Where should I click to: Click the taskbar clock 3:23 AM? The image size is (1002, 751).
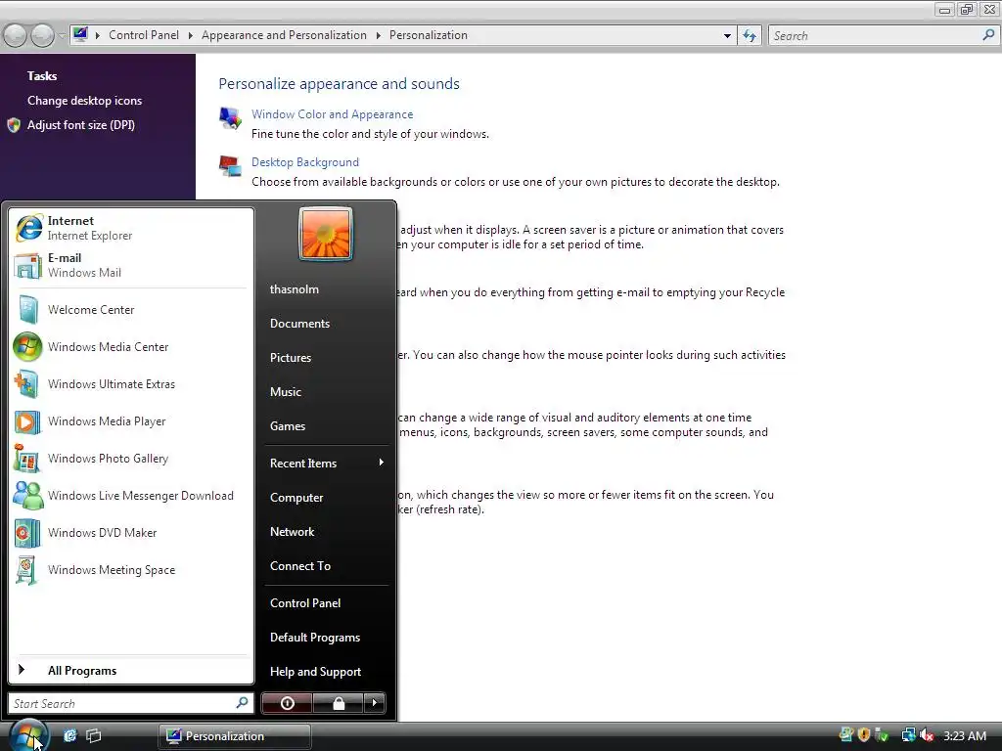pyautogui.click(x=964, y=735)
